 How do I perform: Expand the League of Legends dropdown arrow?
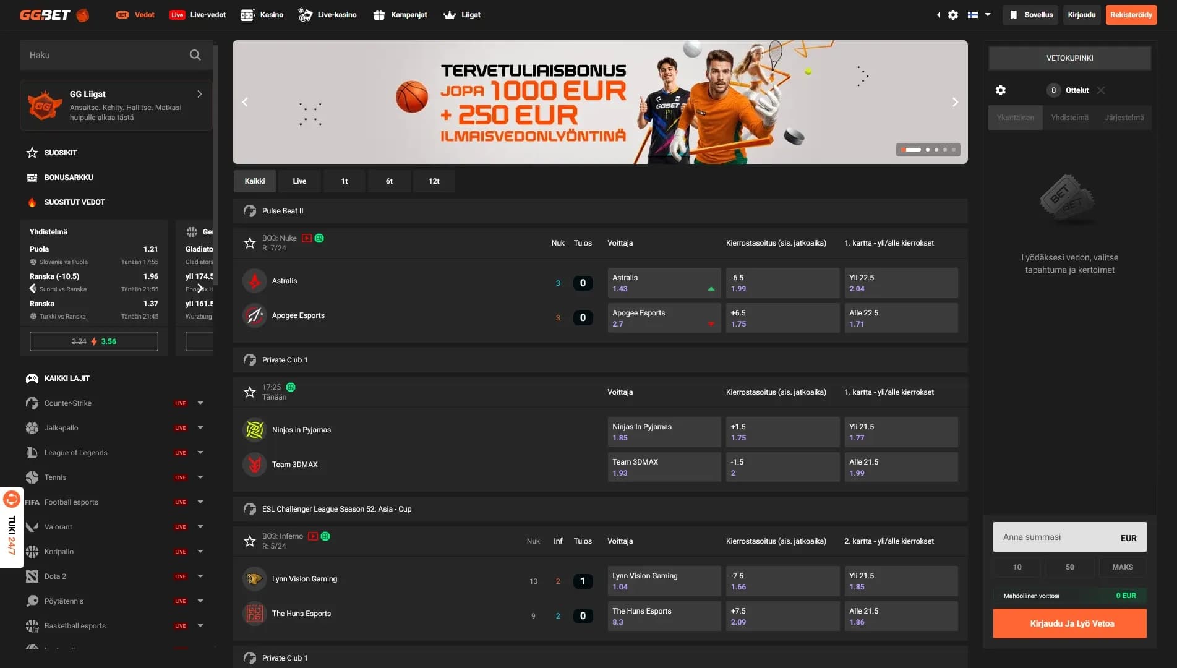pyautogui.click(x=200, y=453)
